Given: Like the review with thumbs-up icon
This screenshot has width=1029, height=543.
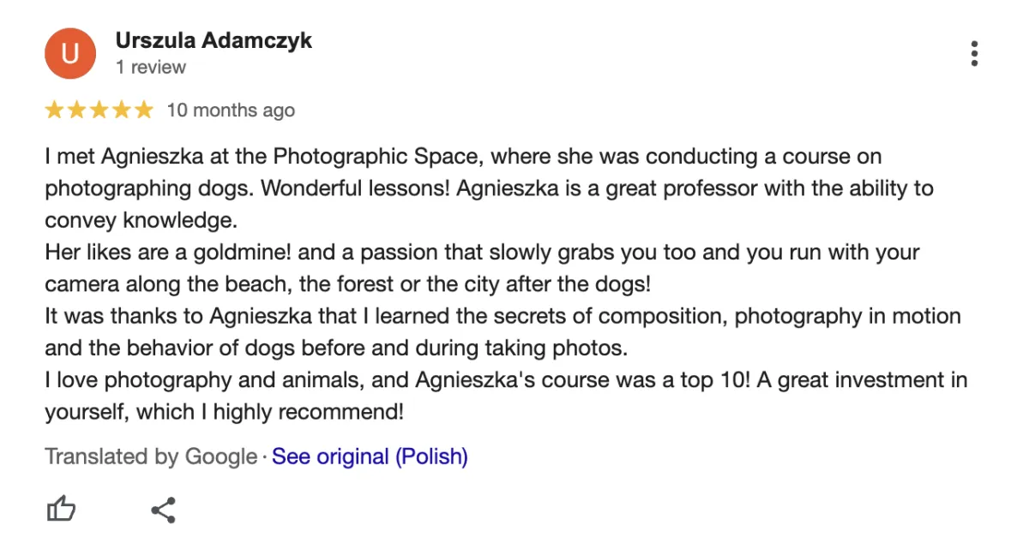Looking at the screenshot, I should tap(61, 510).
